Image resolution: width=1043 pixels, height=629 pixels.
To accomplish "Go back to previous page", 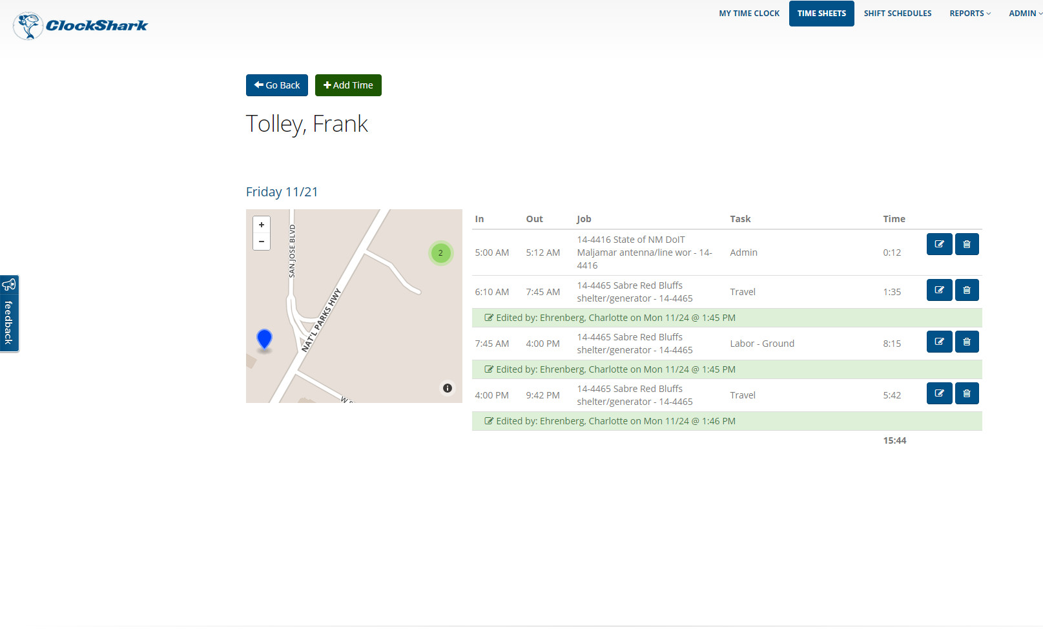I will (277, 85).
